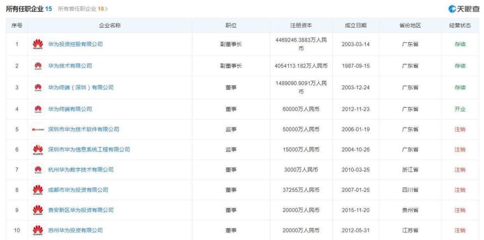This screenshot has width=484, height=240.
Task: Click the logo beside 贵安新区华为投资有限公司
Action: 38,210
